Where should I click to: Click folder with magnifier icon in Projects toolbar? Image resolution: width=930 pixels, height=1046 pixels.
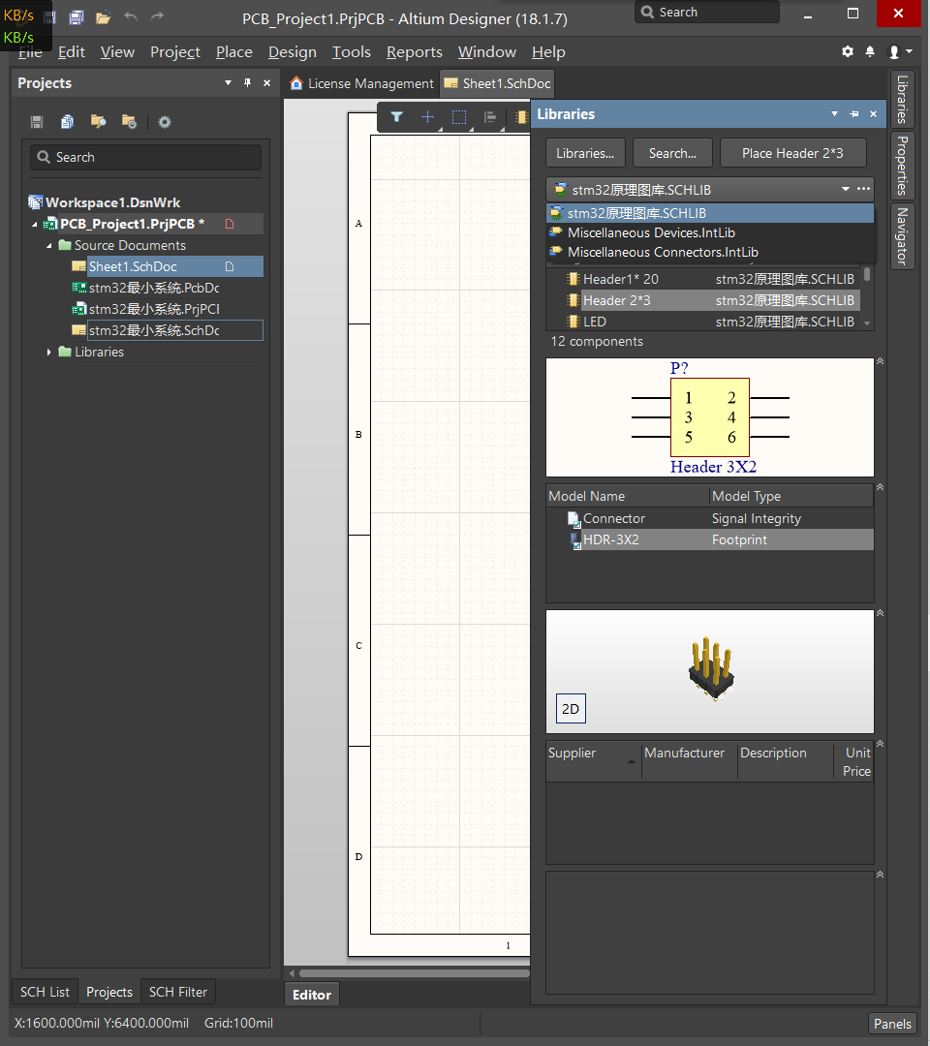click(x=98, y=121)
